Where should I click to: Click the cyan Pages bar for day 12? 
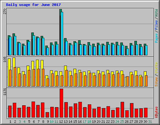click(62, 33)
